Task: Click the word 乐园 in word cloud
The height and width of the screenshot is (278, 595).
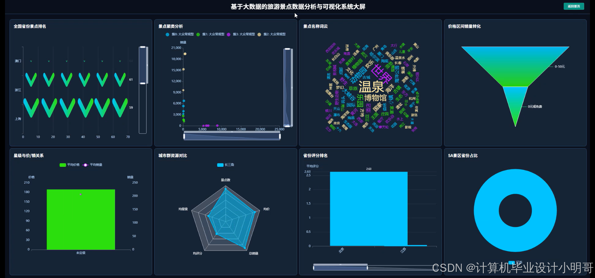Action: (360, 101)
